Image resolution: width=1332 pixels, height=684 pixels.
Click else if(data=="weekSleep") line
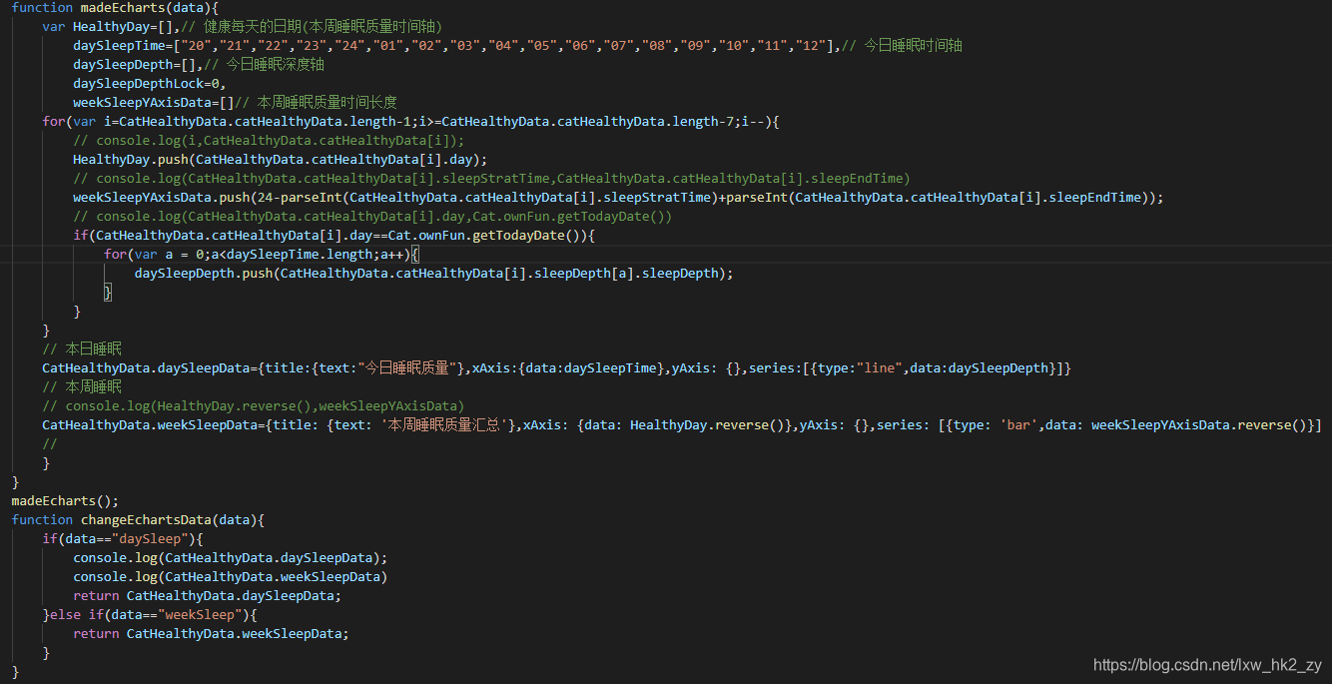pyautogui.click(x=150, y=615)
